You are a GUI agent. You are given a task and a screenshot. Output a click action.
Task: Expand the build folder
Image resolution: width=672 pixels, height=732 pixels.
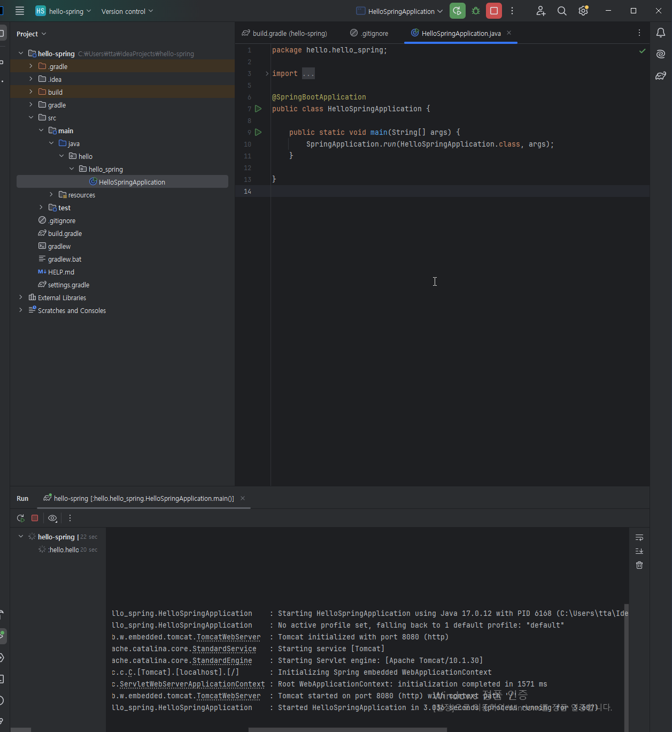(31, 92)
